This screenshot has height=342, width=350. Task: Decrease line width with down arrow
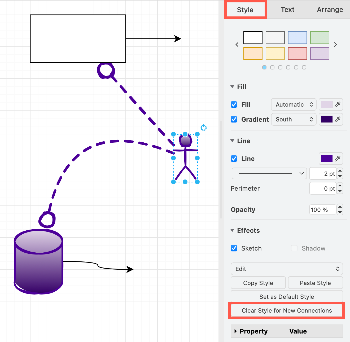click(340, 177)
